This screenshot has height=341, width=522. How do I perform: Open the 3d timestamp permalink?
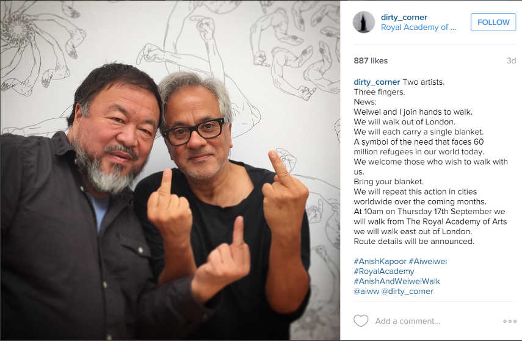(511, 60)
